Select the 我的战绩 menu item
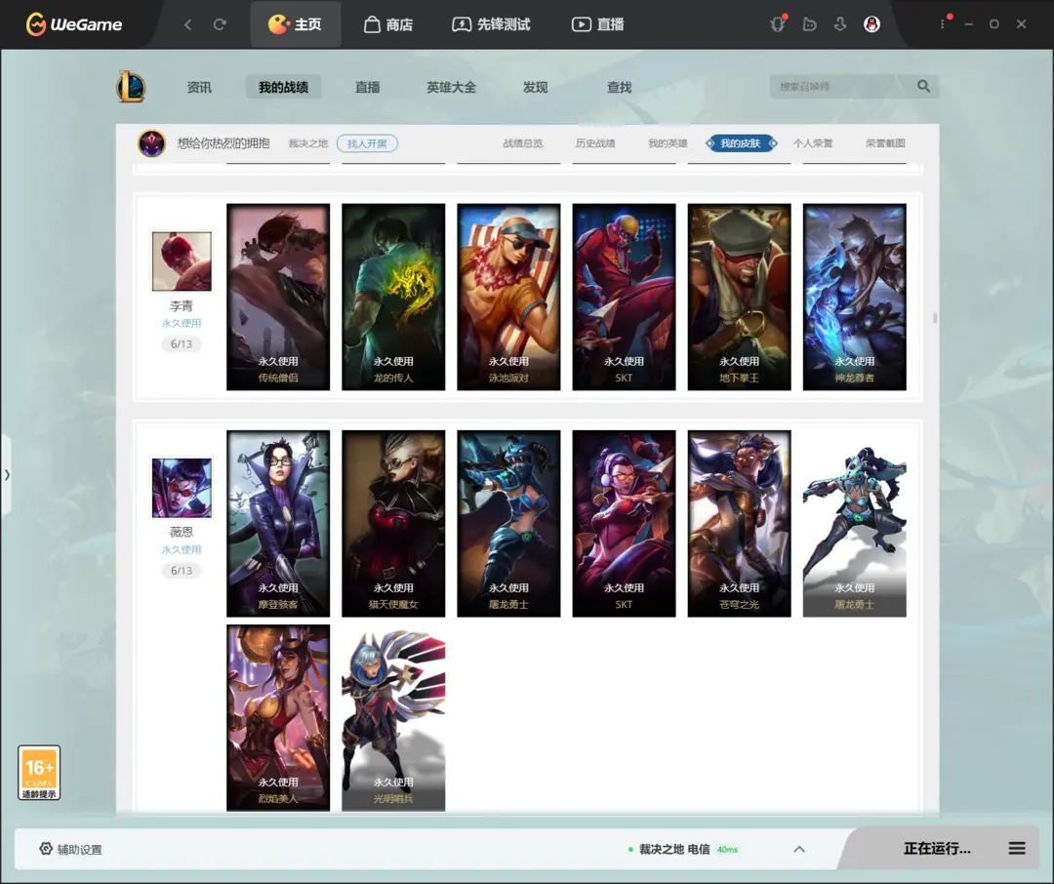This screenshot has height=884, width=1054. pyautogui.click(x=283, y=88)
